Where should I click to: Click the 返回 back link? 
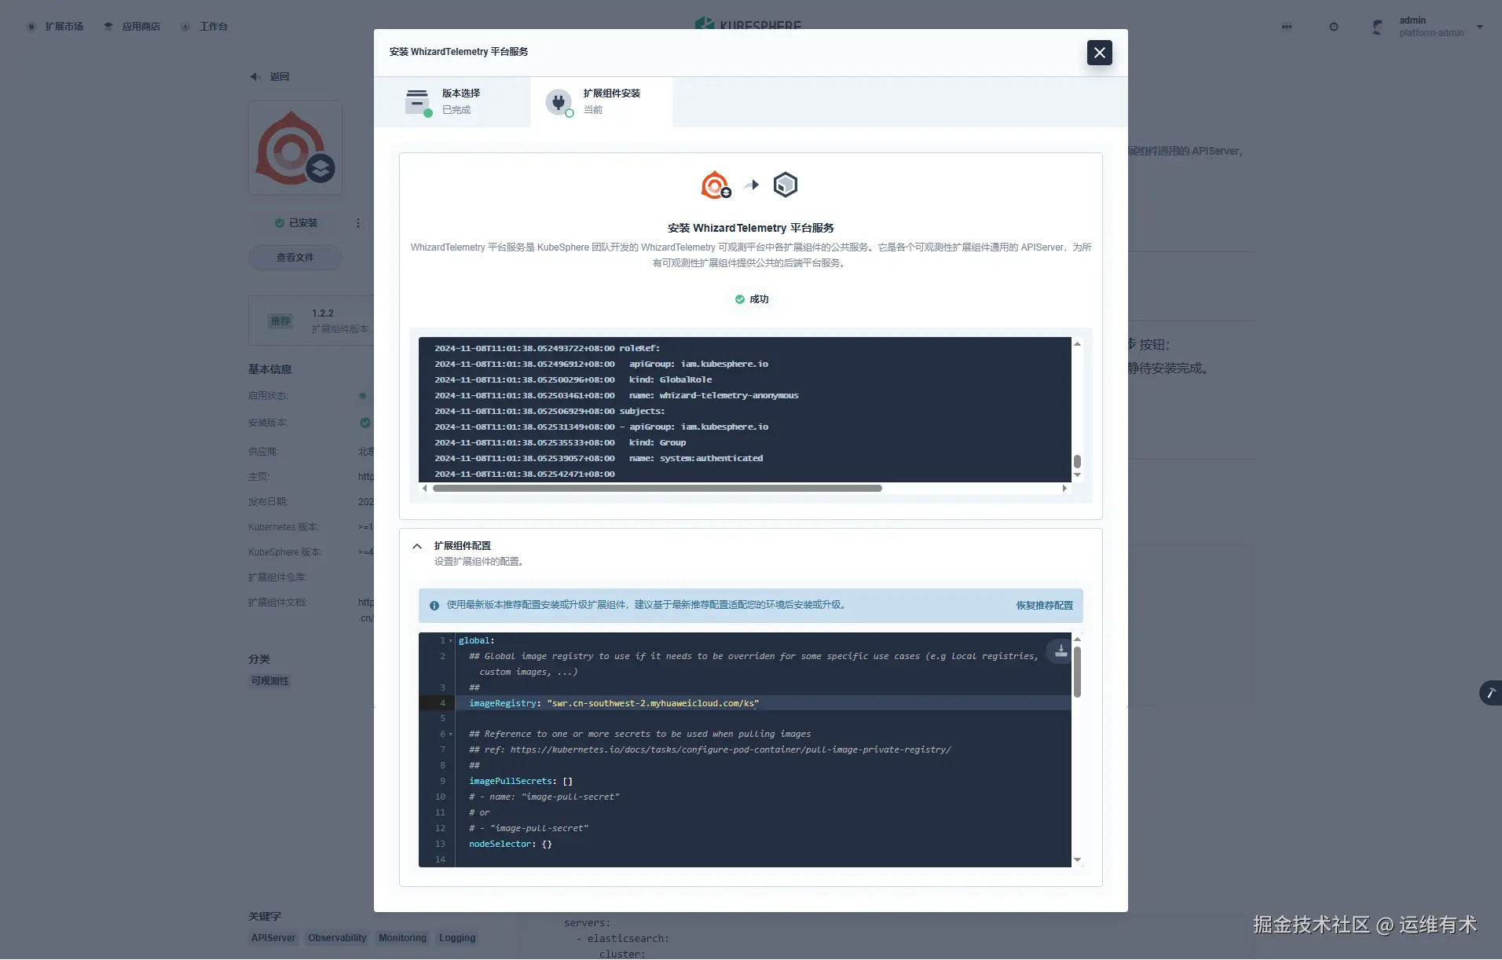pos(280,77)
